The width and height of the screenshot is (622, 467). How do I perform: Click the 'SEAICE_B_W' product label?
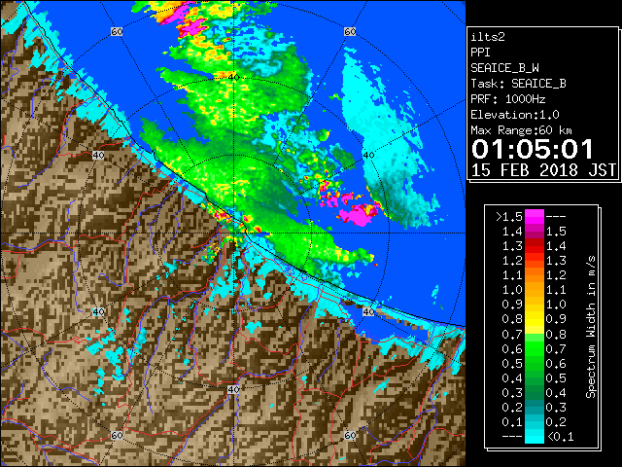[x=504, y=68]
